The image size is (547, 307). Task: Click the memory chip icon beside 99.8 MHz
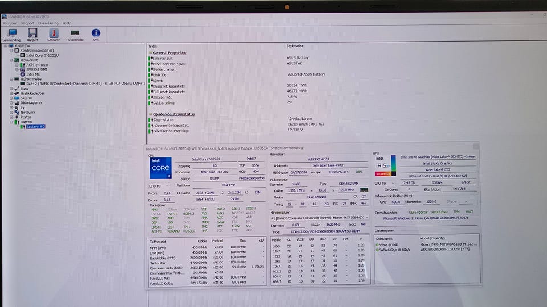pos(364,190)
